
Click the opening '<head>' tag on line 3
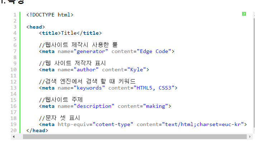36,27
